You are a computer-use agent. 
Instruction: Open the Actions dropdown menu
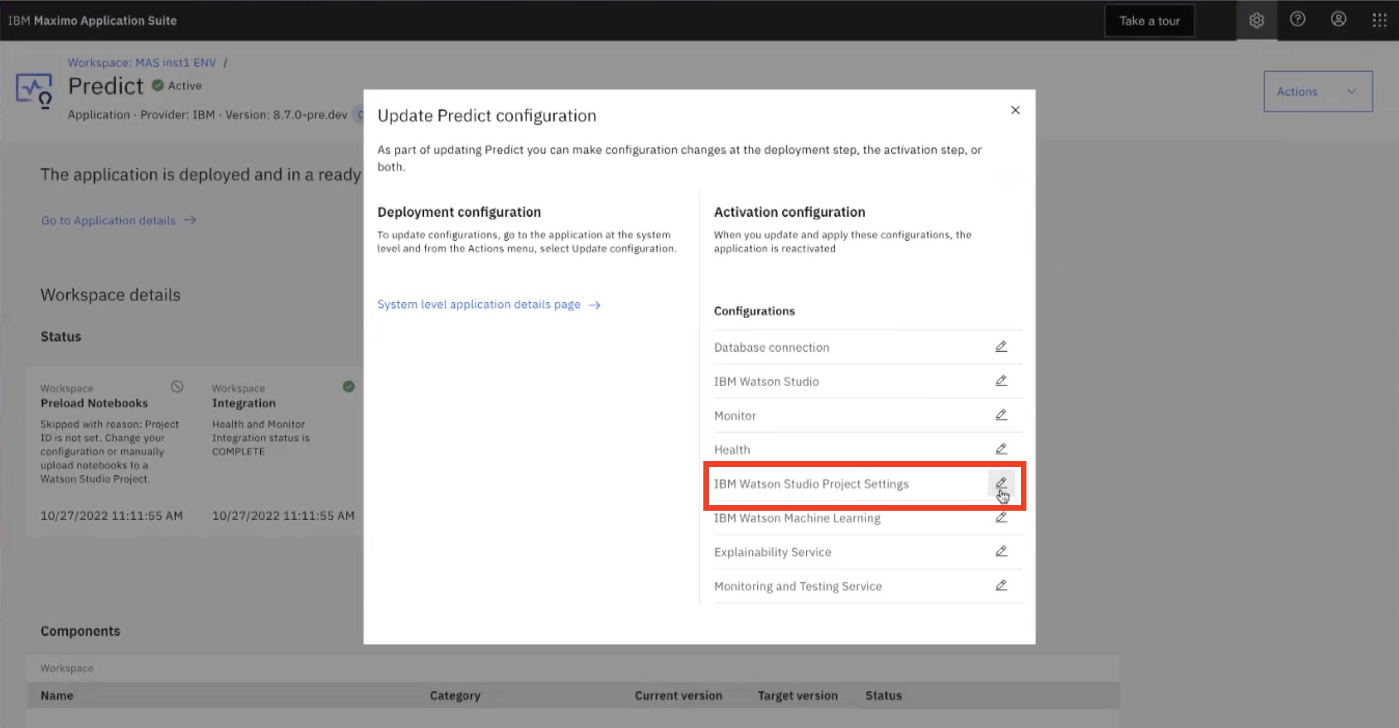point(1318,91)
